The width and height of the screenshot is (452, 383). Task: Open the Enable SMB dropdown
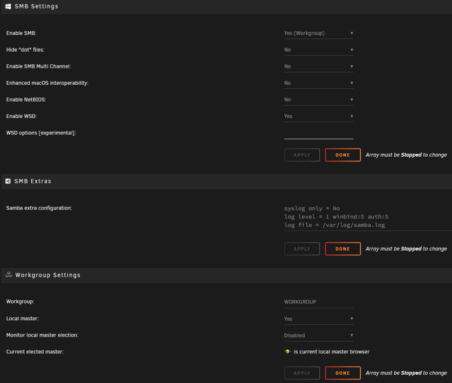[x=319, y=33]
